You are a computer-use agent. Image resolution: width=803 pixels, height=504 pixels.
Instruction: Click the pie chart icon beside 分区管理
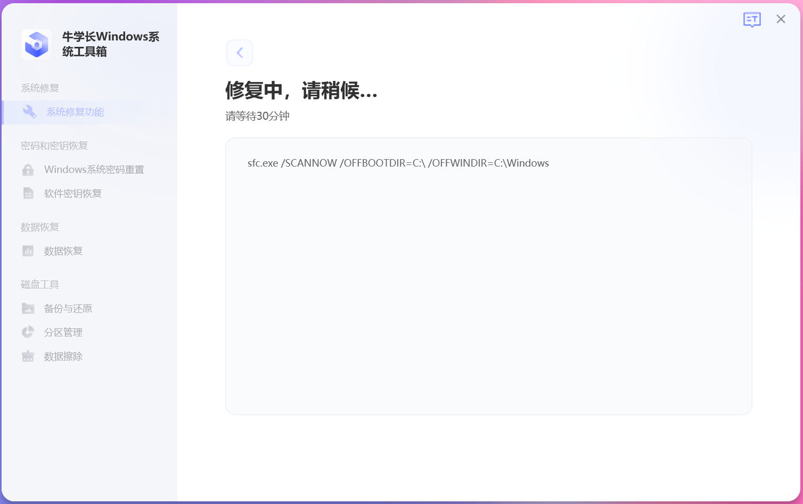(28, 332)
